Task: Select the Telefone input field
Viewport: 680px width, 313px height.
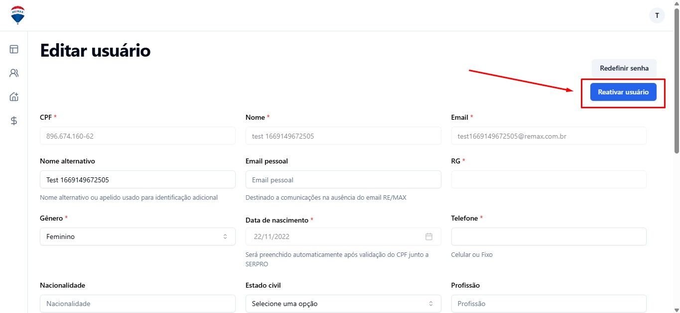Action: tap(549, 236)
